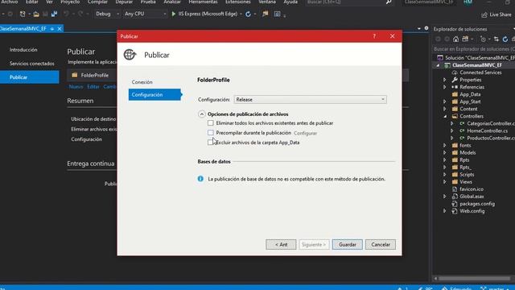515x290 pixels.
Task: Click the favicon.ico file in Solution Explorer
Action: point(472,189)
